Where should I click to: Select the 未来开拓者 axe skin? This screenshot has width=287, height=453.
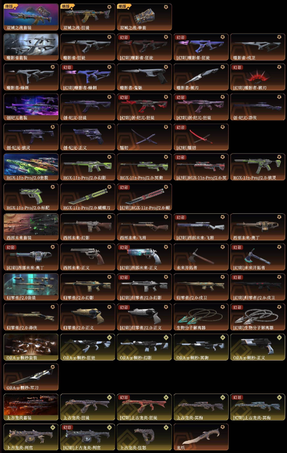point(201,257)
